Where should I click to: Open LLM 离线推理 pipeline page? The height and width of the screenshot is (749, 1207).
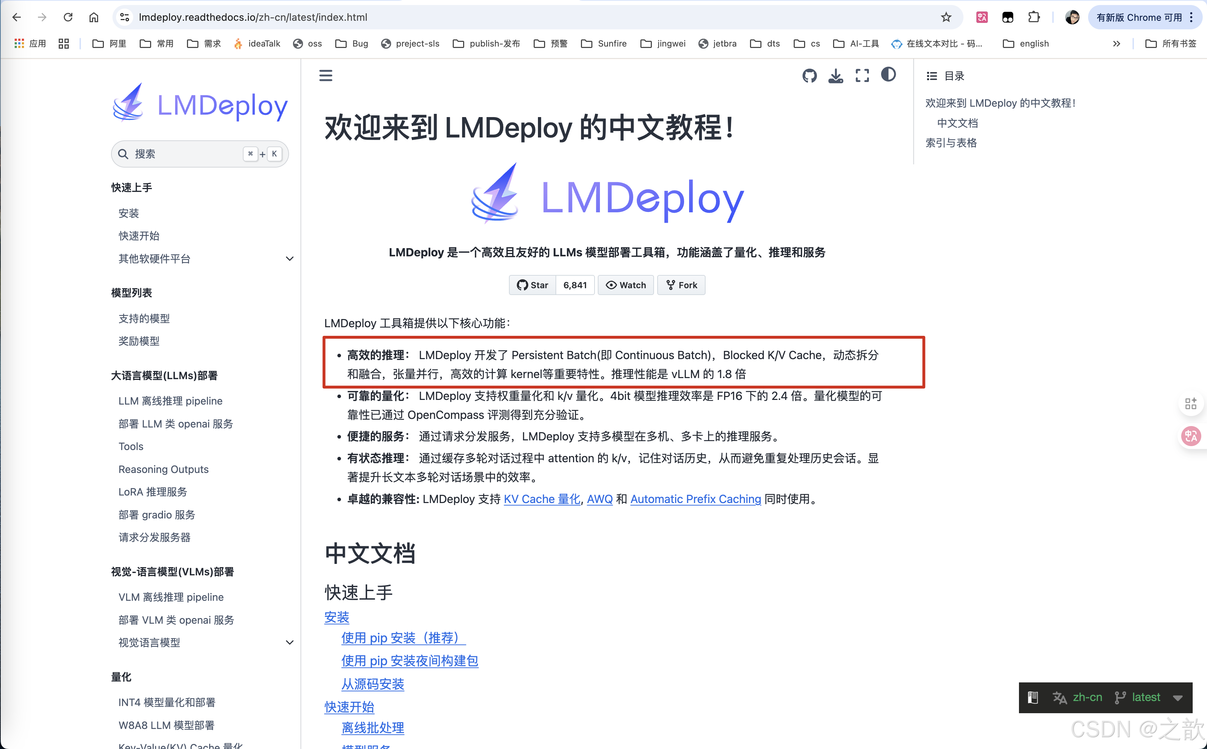[170, 401]
